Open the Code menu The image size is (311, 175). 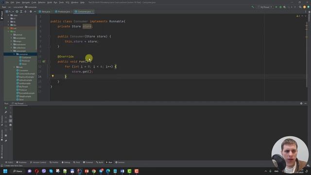point(34,2)
